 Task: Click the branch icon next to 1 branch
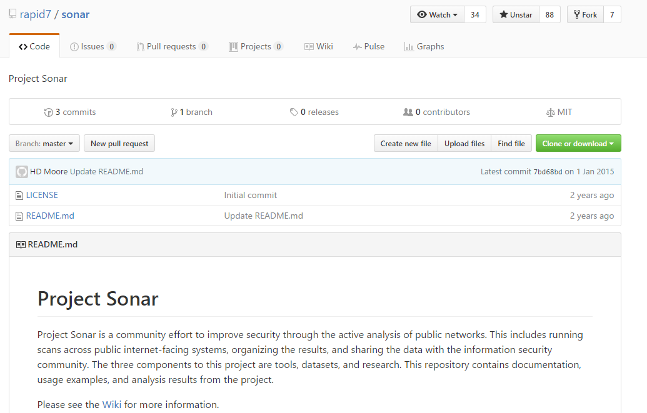[174, 112]
